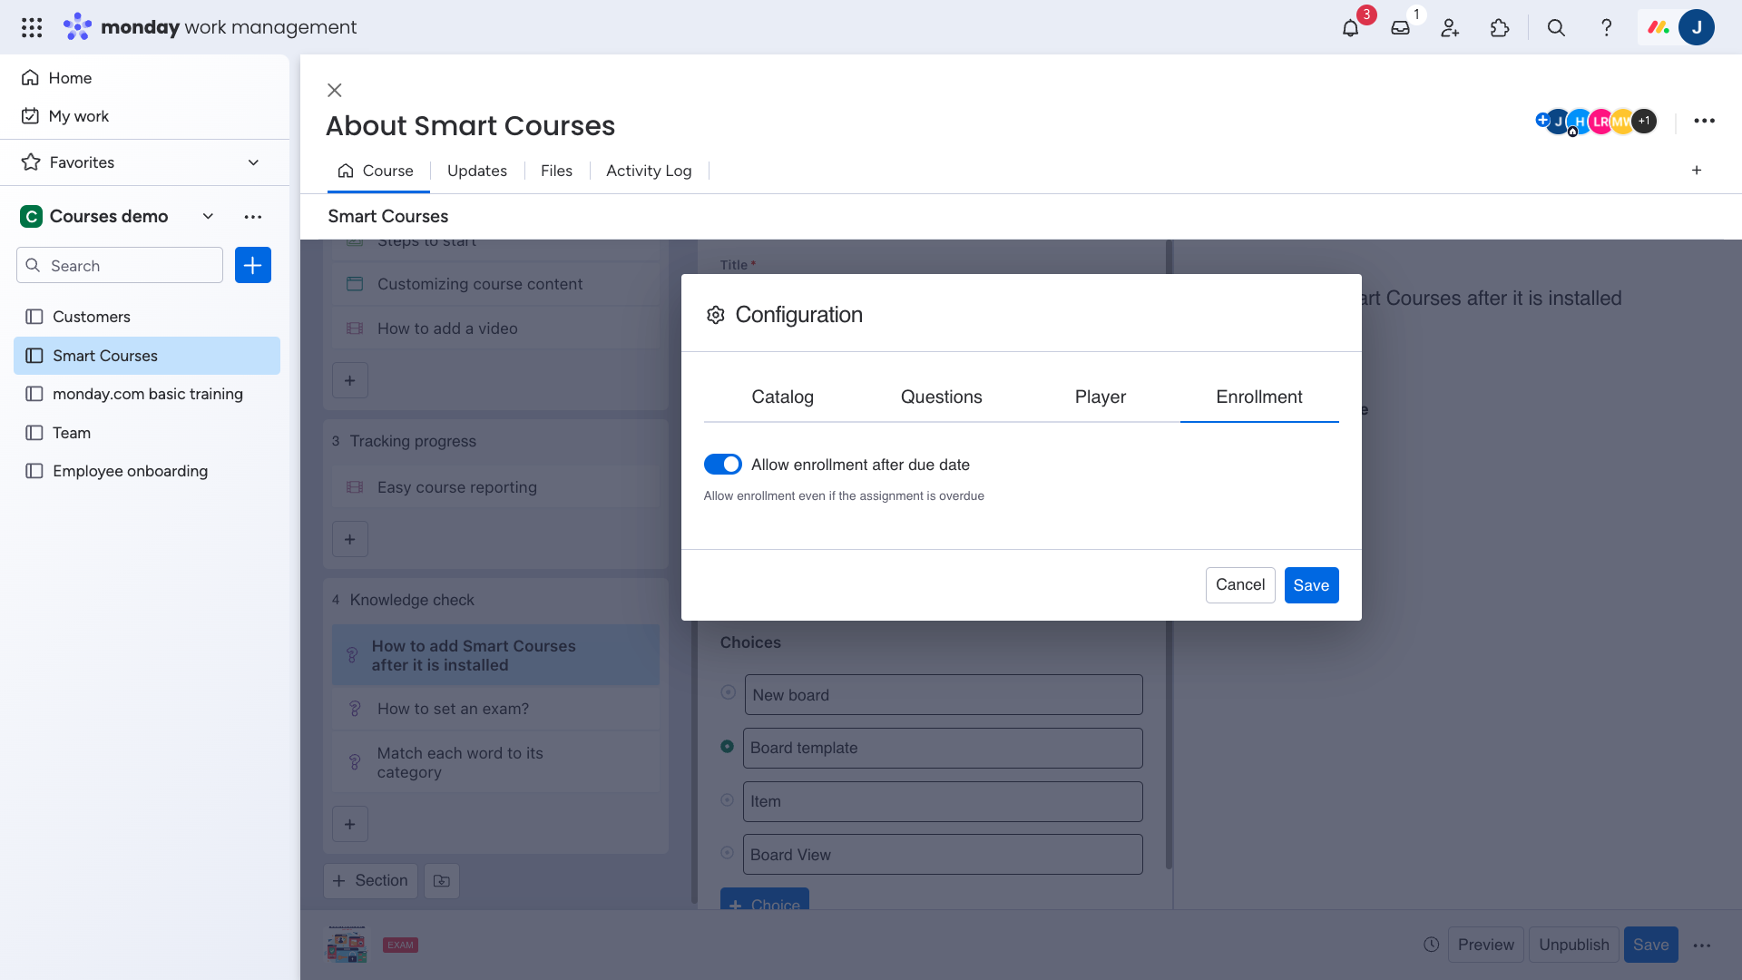1742x980 pixels.
Task: Open the search everything magnifier
Action: [x=1556, y=27]
